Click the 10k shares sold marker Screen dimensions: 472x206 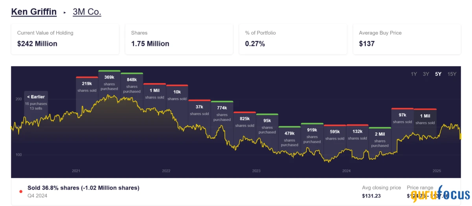point(177,95)
